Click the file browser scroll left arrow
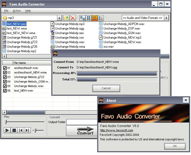 click(5, 56)
